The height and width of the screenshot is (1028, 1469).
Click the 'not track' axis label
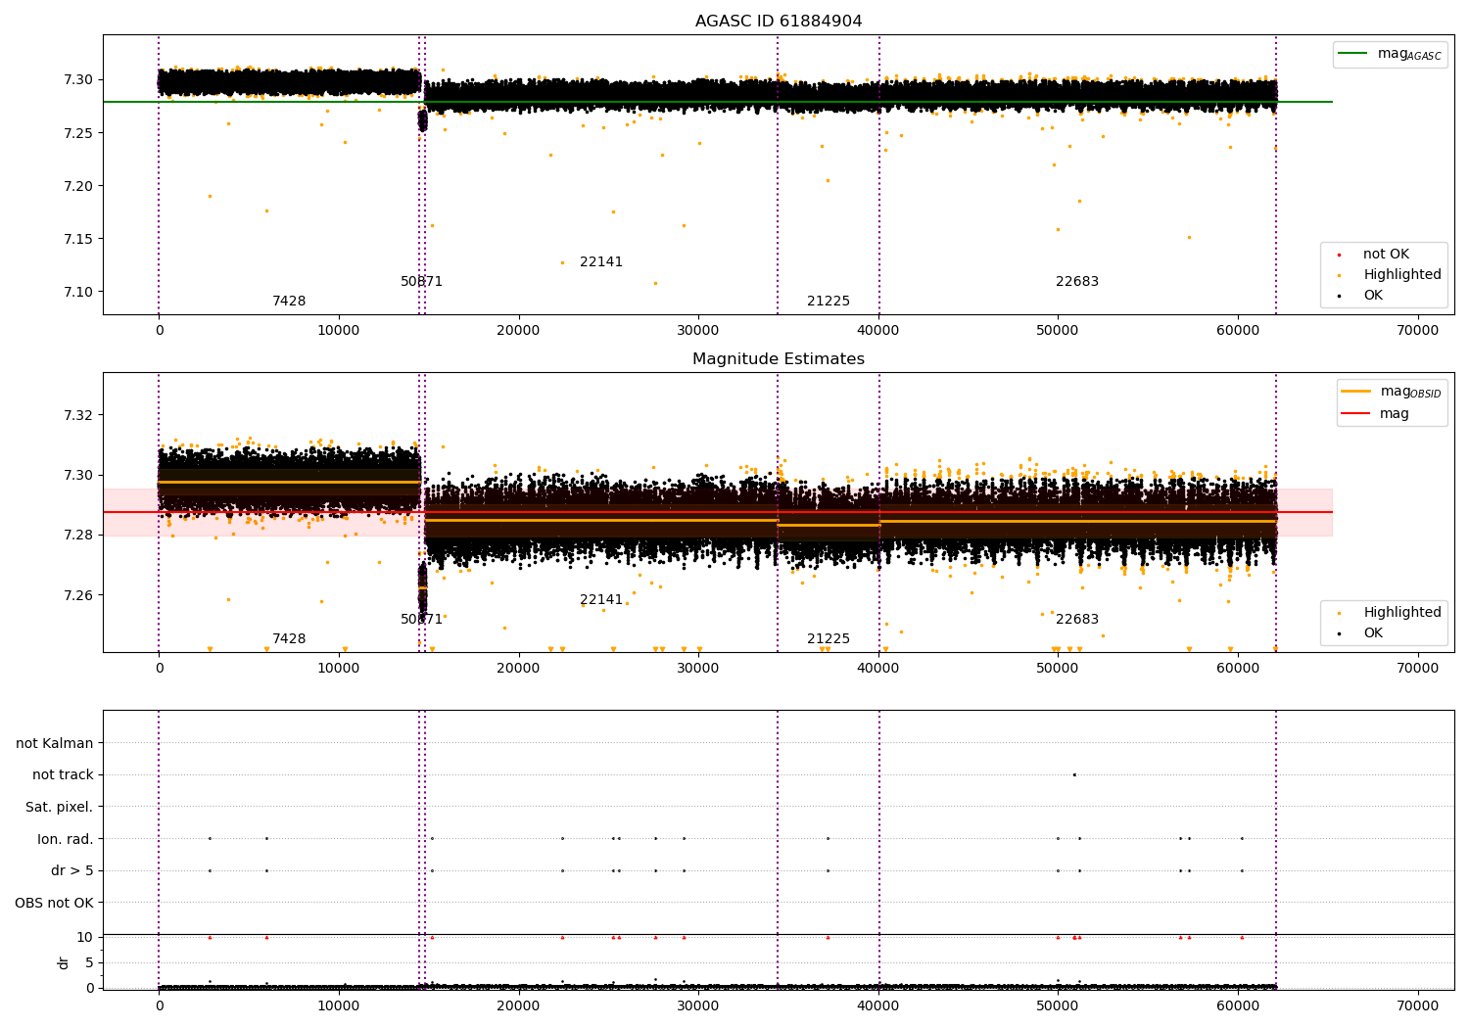coord(63,774)
